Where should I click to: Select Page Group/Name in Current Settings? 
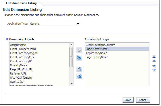97,57
